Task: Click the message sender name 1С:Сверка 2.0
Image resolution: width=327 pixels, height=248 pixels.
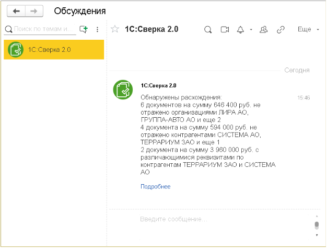Action: [x=158, y=86]
